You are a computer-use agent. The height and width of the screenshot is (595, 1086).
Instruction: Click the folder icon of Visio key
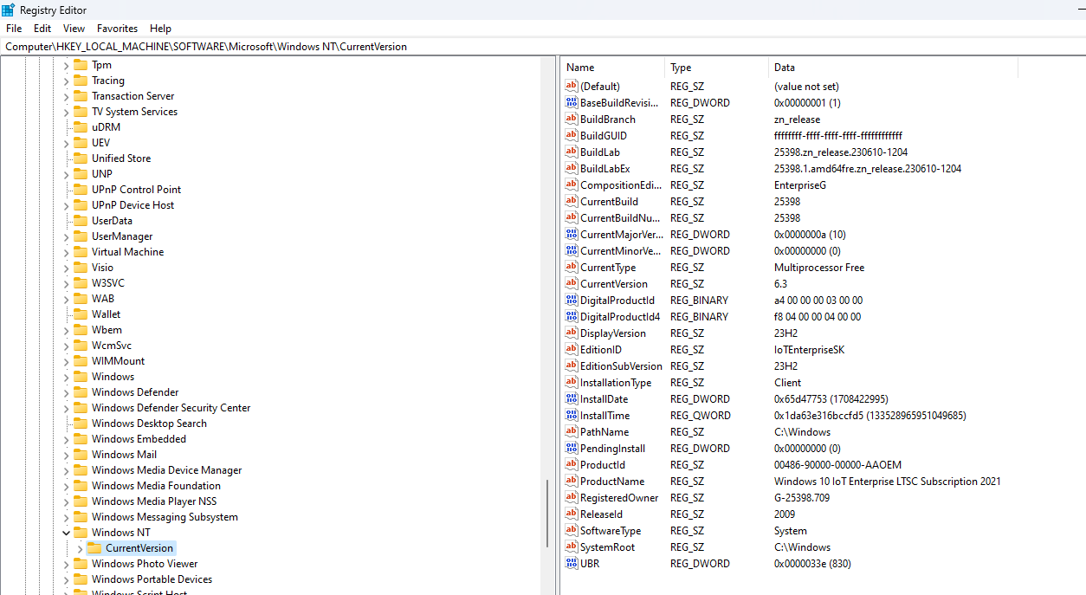point(81,268)
